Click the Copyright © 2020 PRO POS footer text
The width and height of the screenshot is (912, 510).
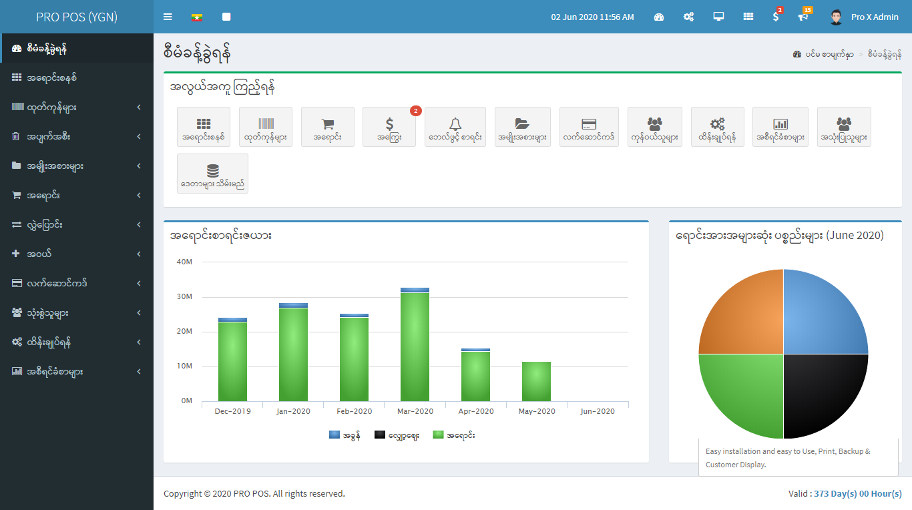click(x=254, y=494)
